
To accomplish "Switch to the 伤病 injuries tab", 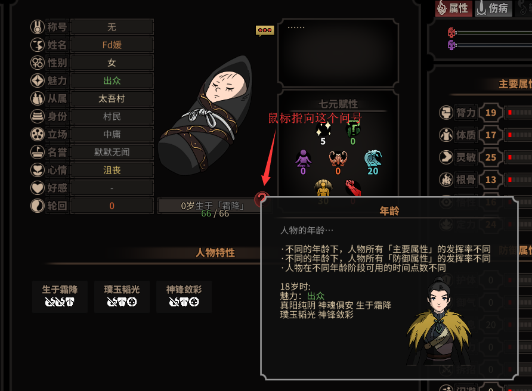I will pos(493,8).
